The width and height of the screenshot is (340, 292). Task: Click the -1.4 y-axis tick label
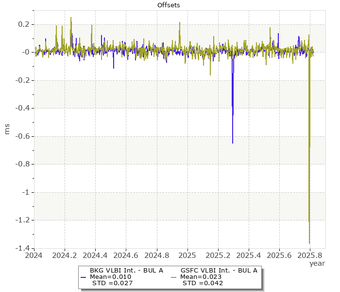click(22, 248)
